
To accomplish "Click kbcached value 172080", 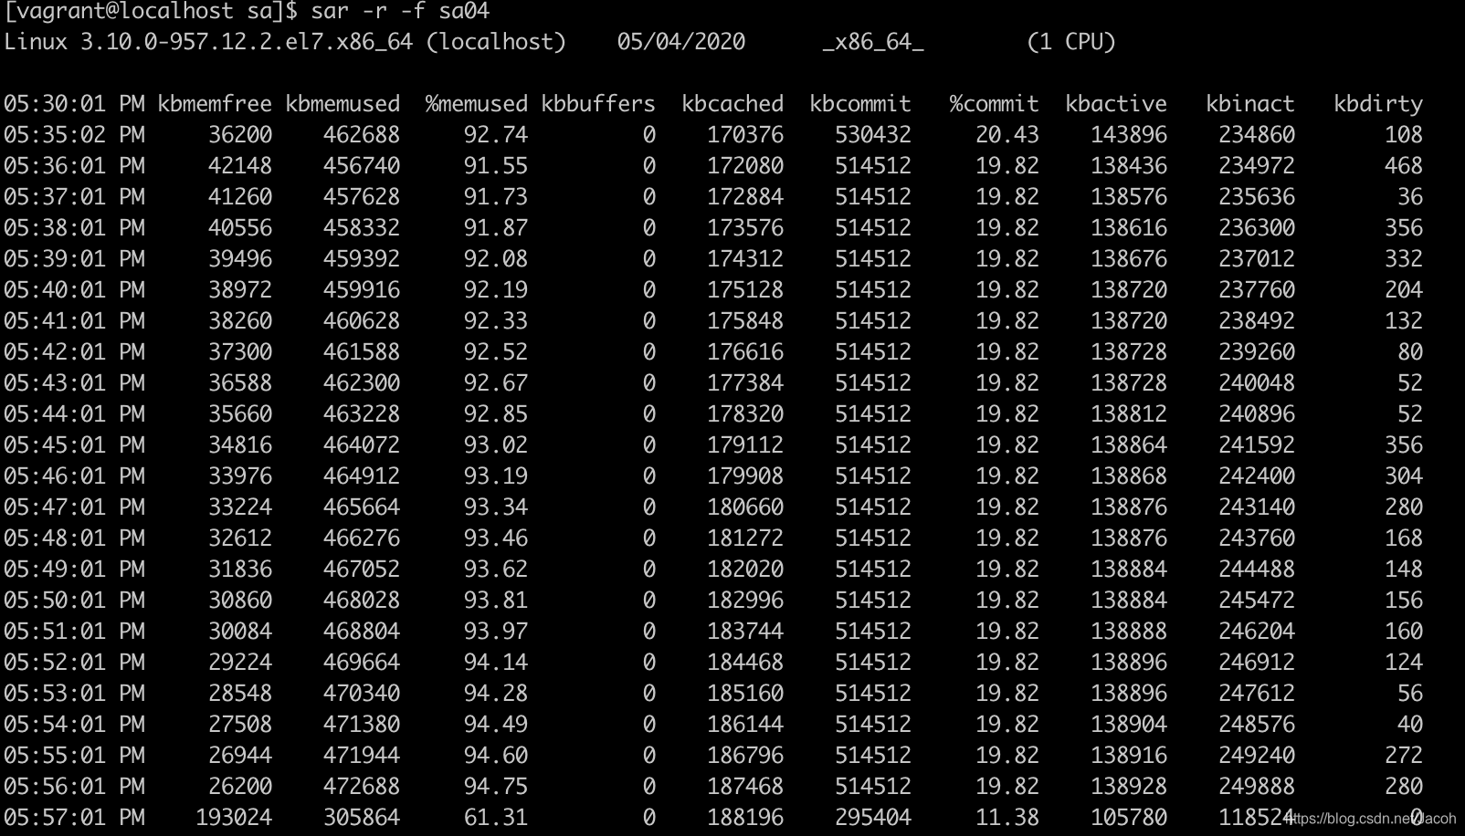I will tap(745, 166).
